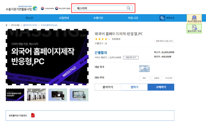Click the 문의하기 button

coord(108,87)
